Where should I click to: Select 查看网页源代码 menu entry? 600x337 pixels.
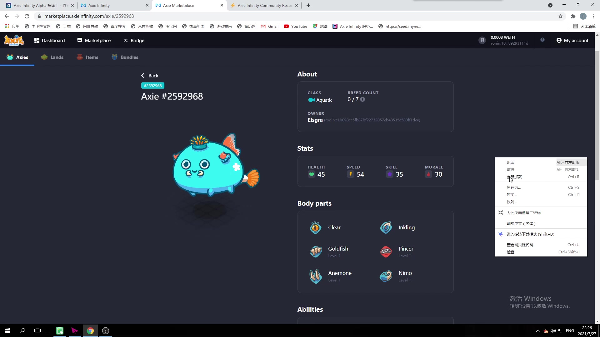[x=541, y=245]
